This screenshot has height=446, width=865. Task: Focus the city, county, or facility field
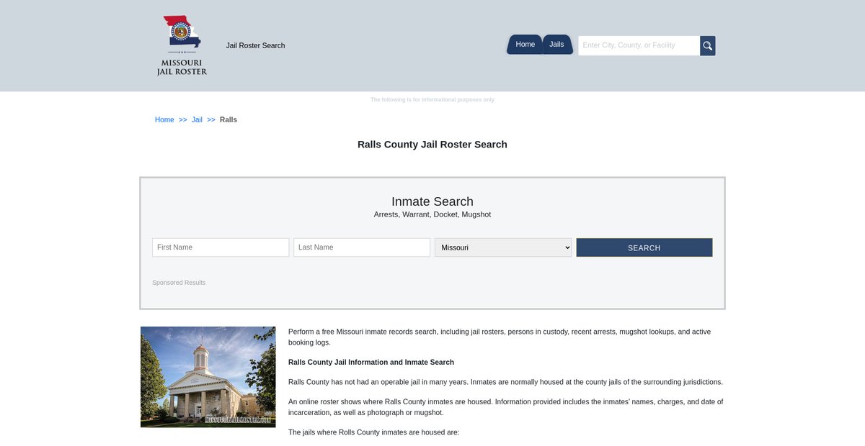639,45
